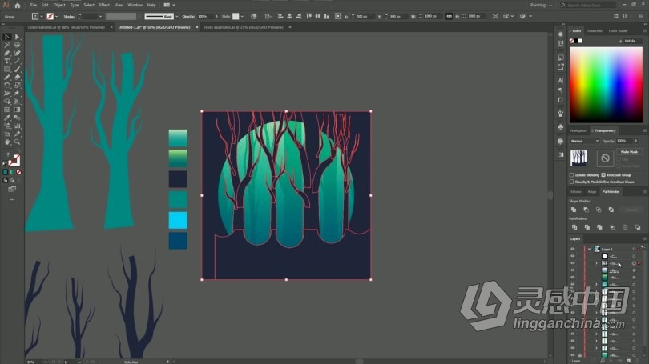649x364 pixels.
Task: Select the Selection tool
Action: pos(7,37)
